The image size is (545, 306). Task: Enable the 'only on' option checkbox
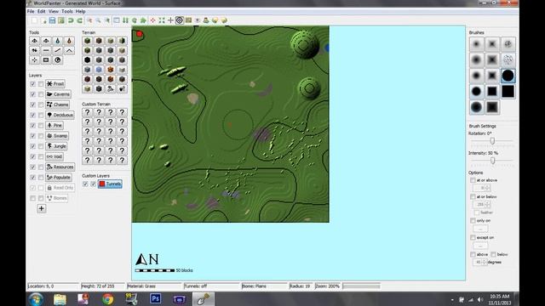473,221
